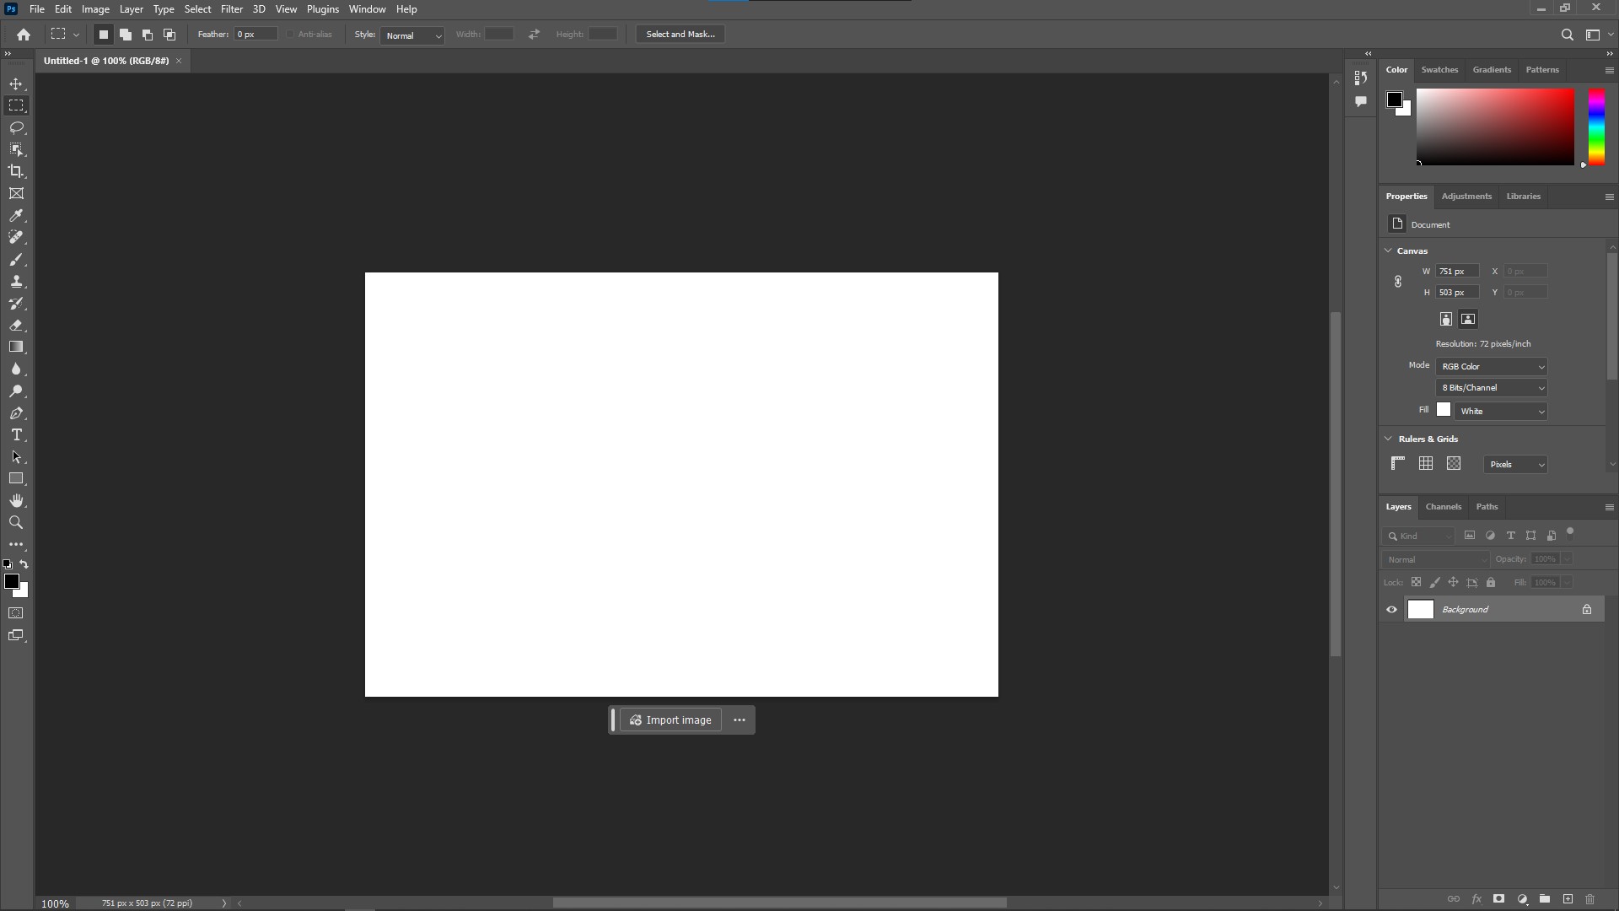Switch to the Channels tab
The height and width of the screenshot is (911, 1619).
coord(1443,507)
